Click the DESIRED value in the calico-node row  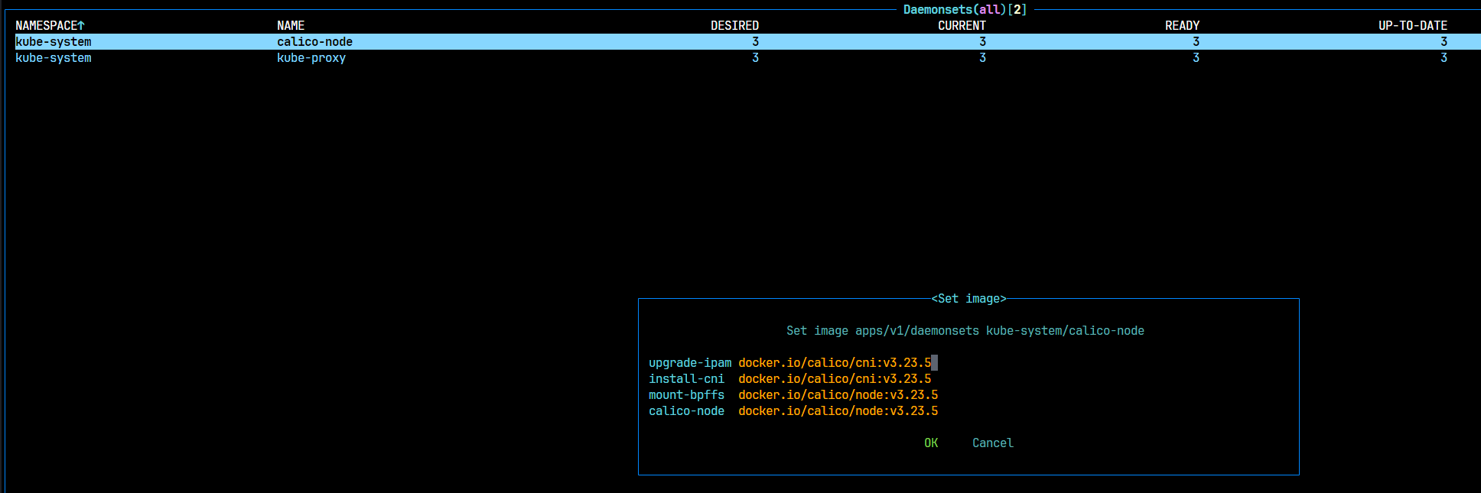click(756, 42)
